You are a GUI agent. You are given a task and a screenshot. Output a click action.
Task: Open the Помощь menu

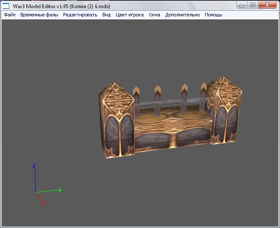click(x=213, y=15)
